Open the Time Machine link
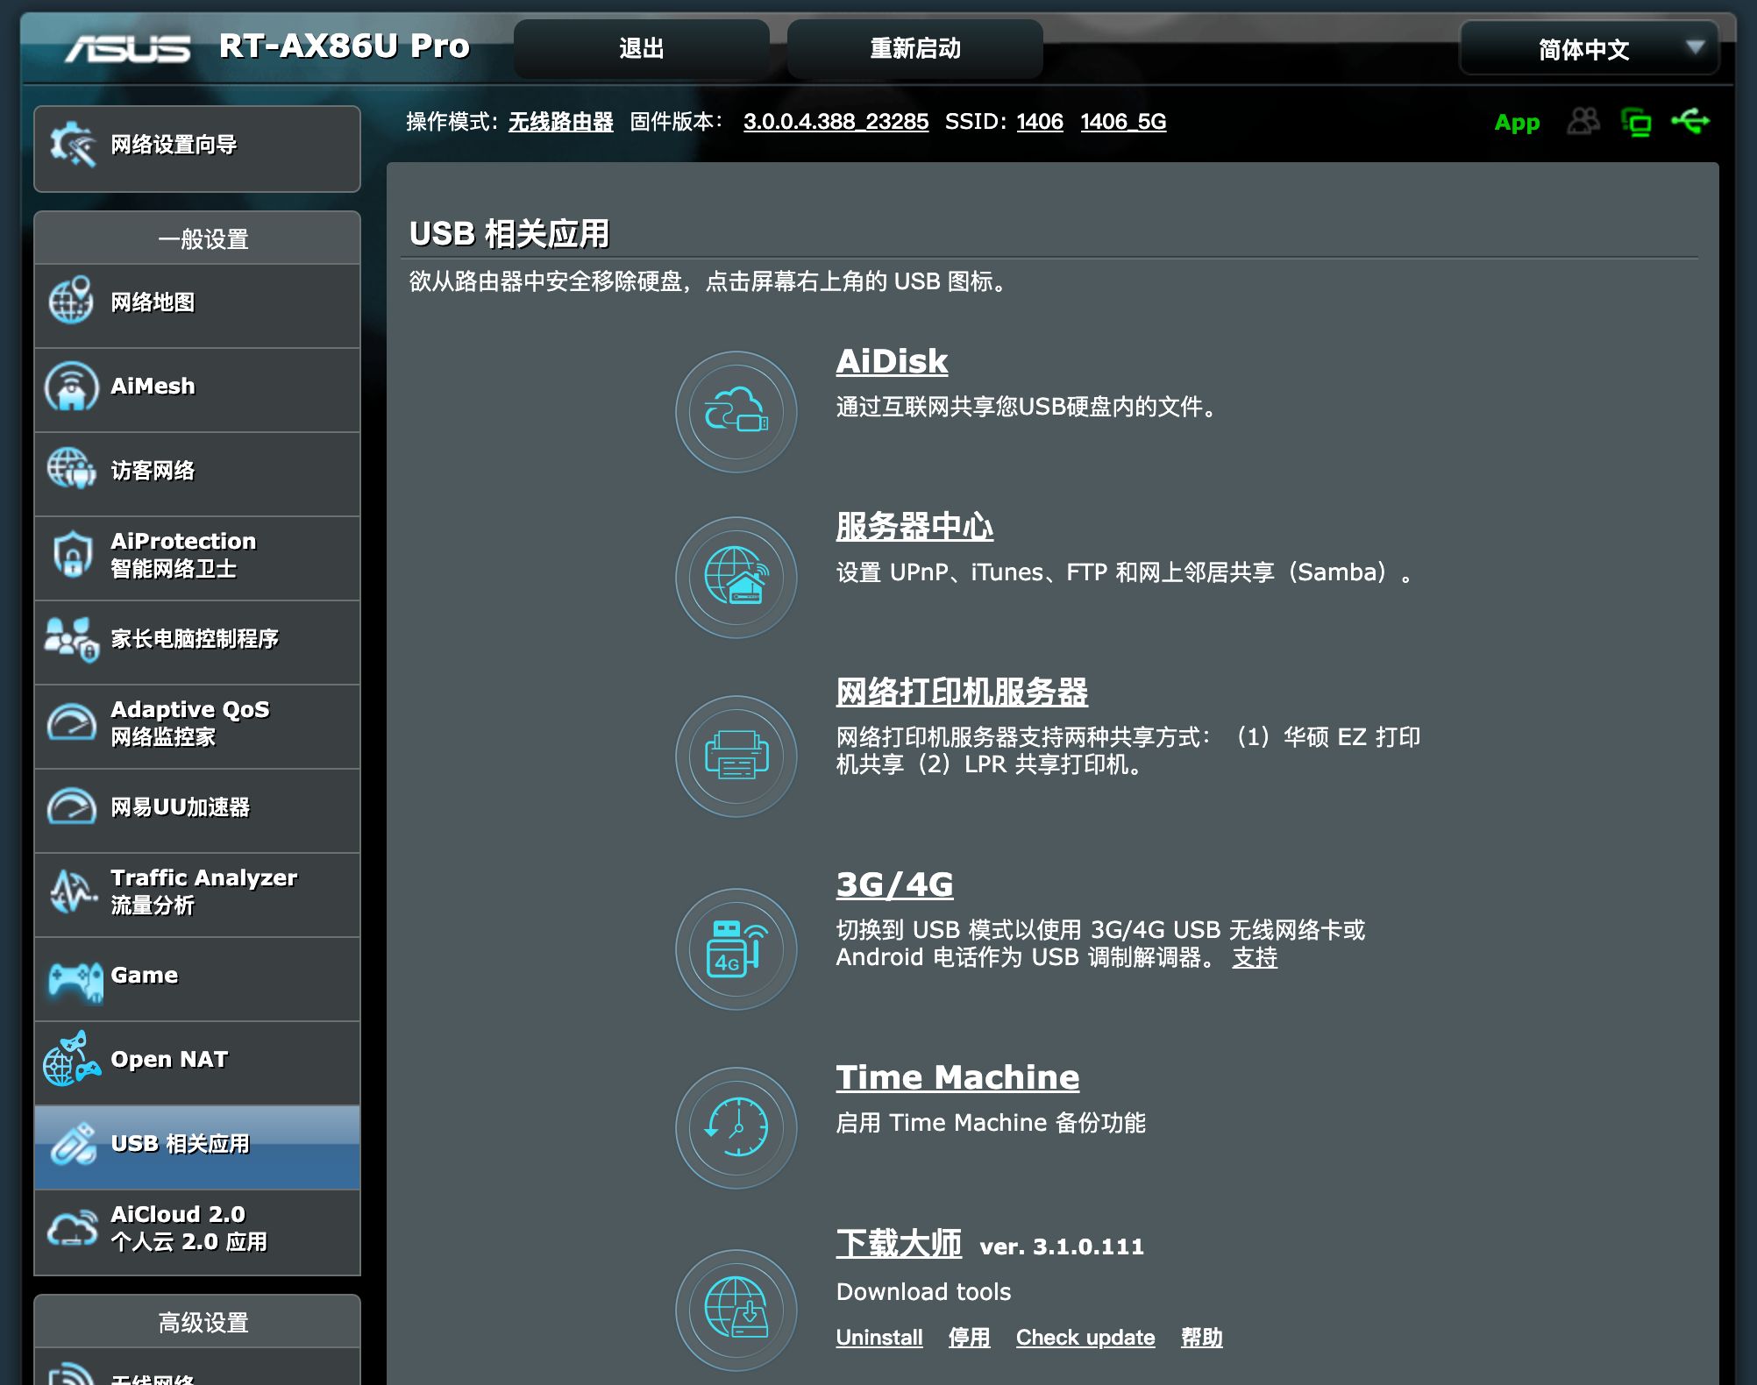The image size is (1757, 1385). coord(957,1077)
